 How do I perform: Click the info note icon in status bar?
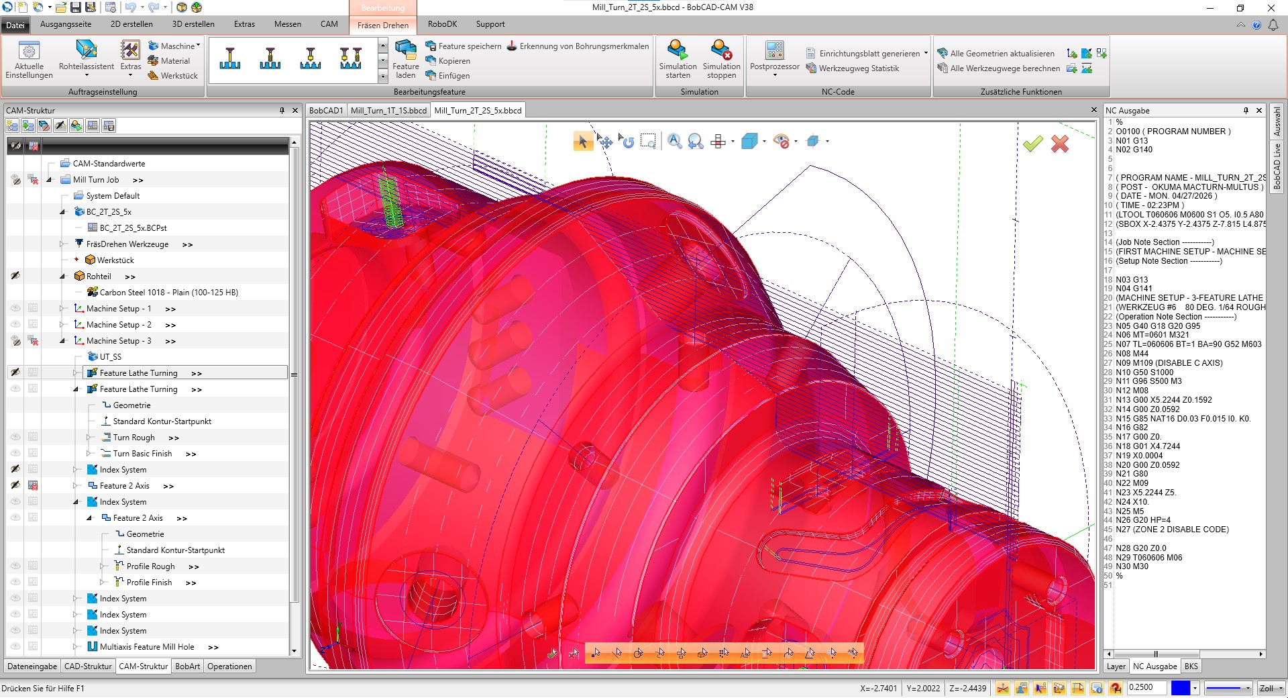[1096, 689]
